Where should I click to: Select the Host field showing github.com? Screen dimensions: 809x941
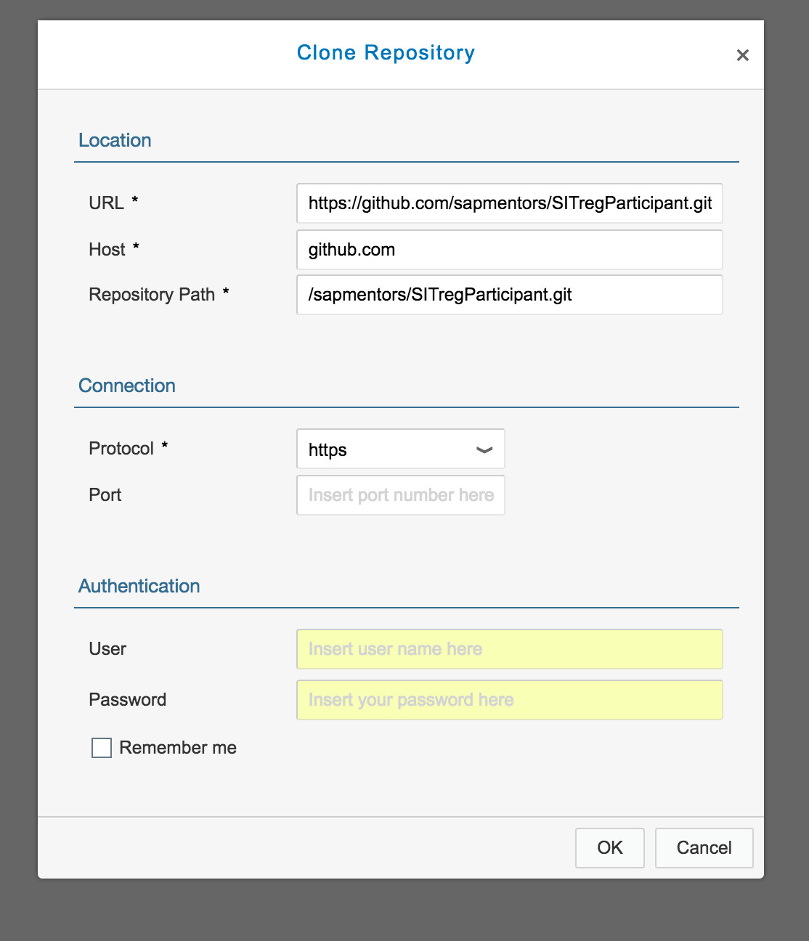[508, 250]
